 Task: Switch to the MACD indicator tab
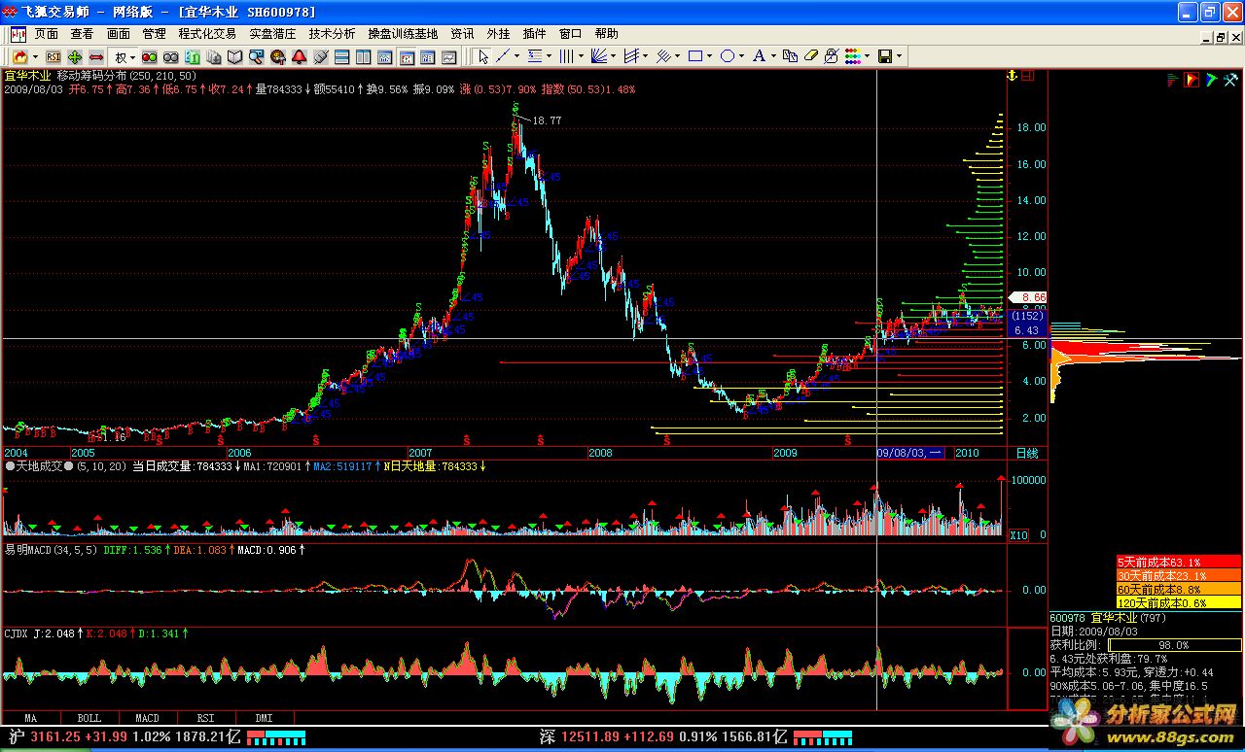click(x=147, y=718)
